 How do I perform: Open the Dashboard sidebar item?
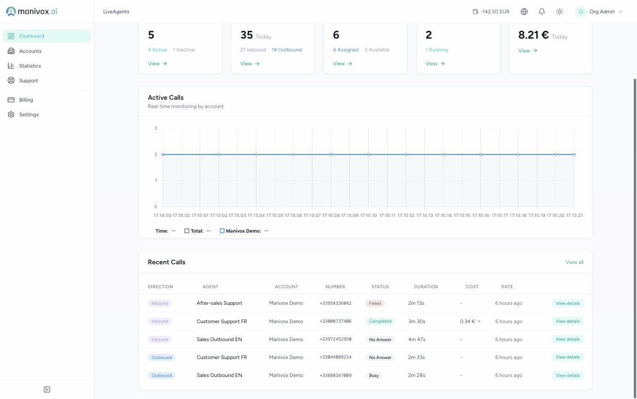point(47,36)
